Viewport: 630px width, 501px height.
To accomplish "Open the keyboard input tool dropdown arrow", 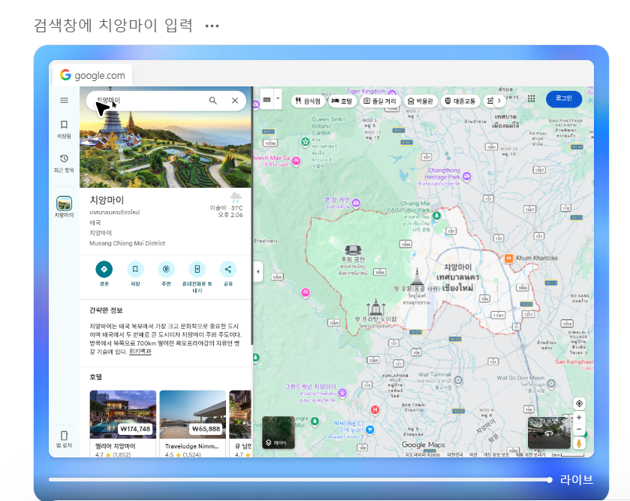I will [278, 98].
